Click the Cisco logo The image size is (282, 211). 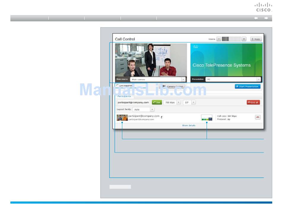point(263,7)
